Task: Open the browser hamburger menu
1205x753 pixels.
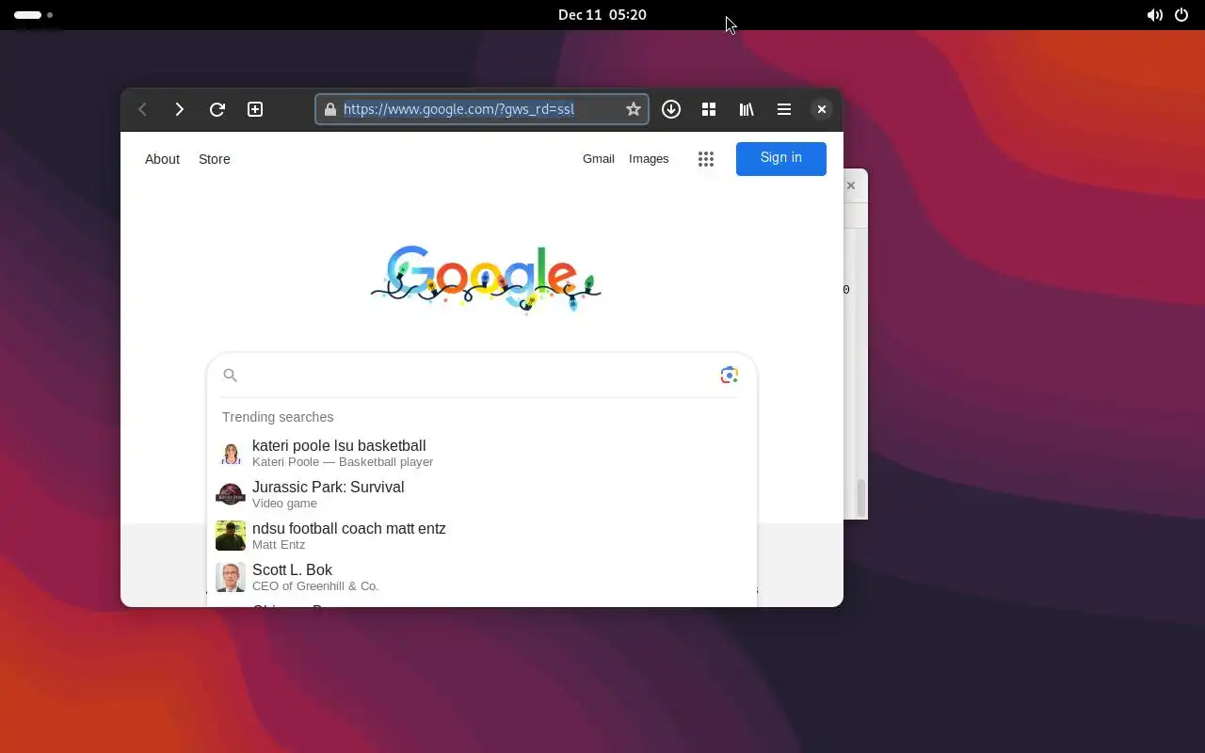Action: [784, 109]
